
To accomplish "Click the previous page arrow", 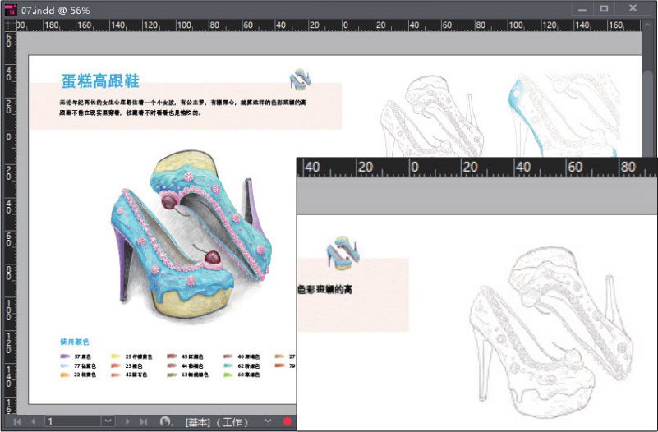I will click(33, 421).
